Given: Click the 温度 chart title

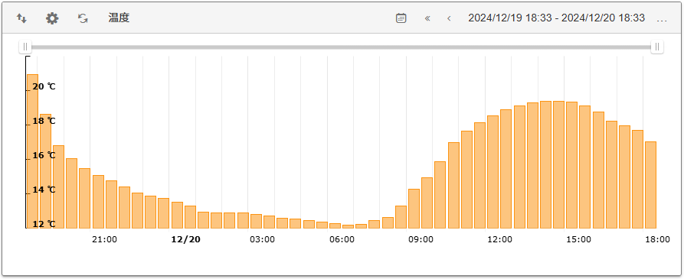Looking at the screenshot, I should pos(119,18).
